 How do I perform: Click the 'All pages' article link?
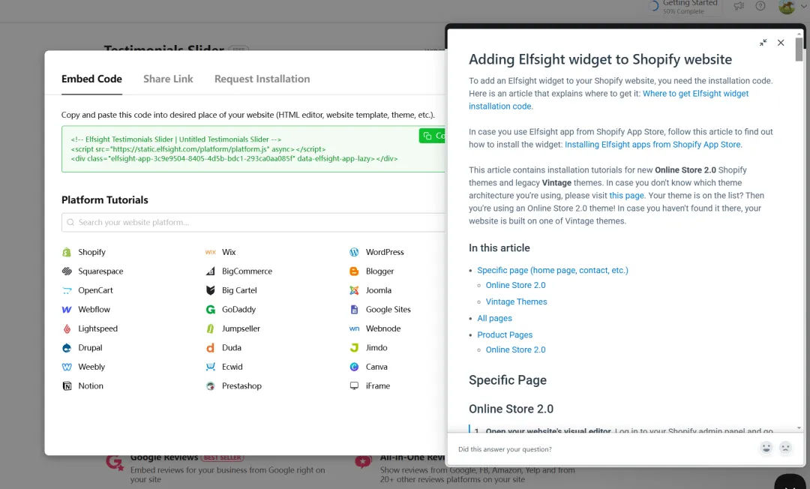[494, 318]
